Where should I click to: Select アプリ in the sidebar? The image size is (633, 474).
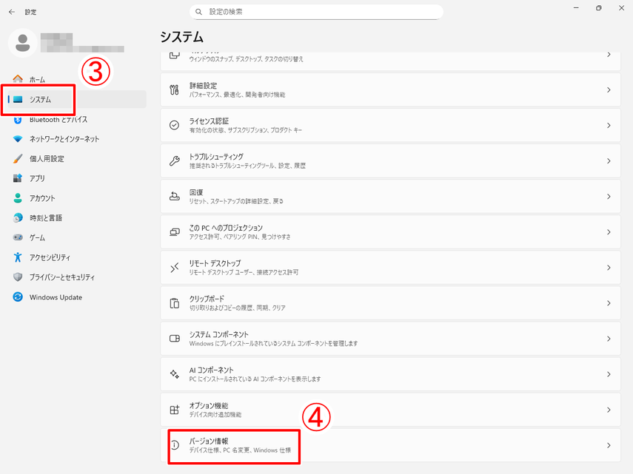(37, 178)
